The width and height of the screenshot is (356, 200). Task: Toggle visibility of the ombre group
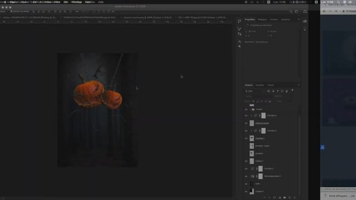[246, 109]
